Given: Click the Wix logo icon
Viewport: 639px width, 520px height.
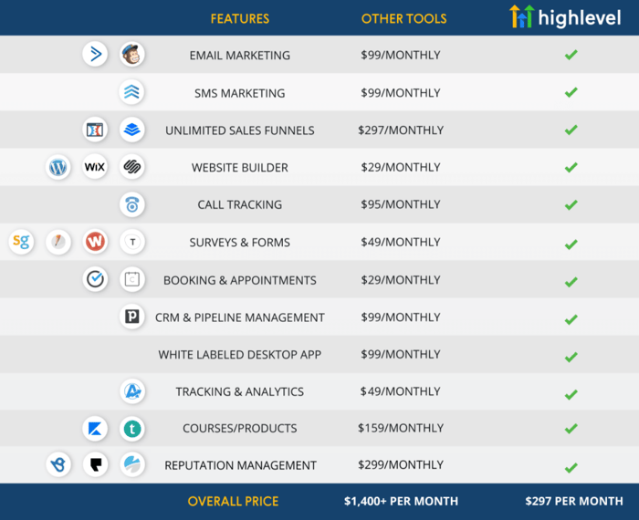Looking at the screenshot, I should (x=95, y=167).
